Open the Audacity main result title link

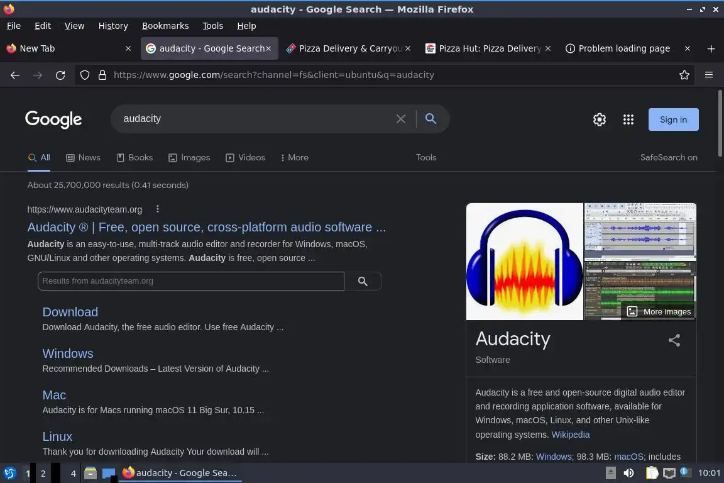(x=206, y=227)
